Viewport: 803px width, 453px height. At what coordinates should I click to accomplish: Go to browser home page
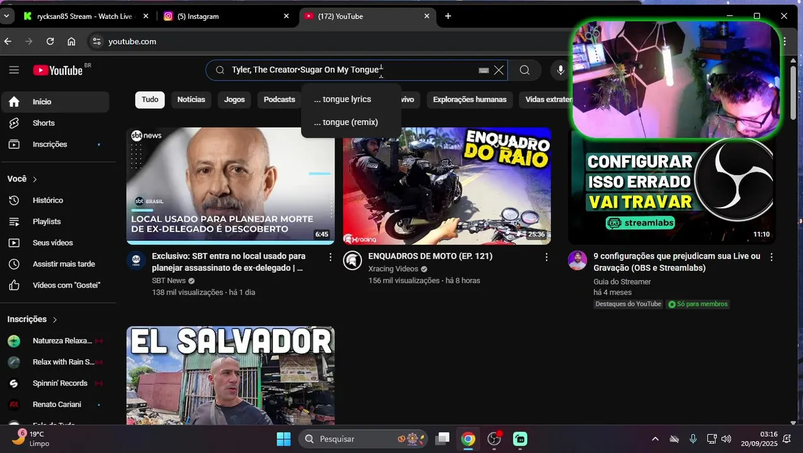pos(71,42)
